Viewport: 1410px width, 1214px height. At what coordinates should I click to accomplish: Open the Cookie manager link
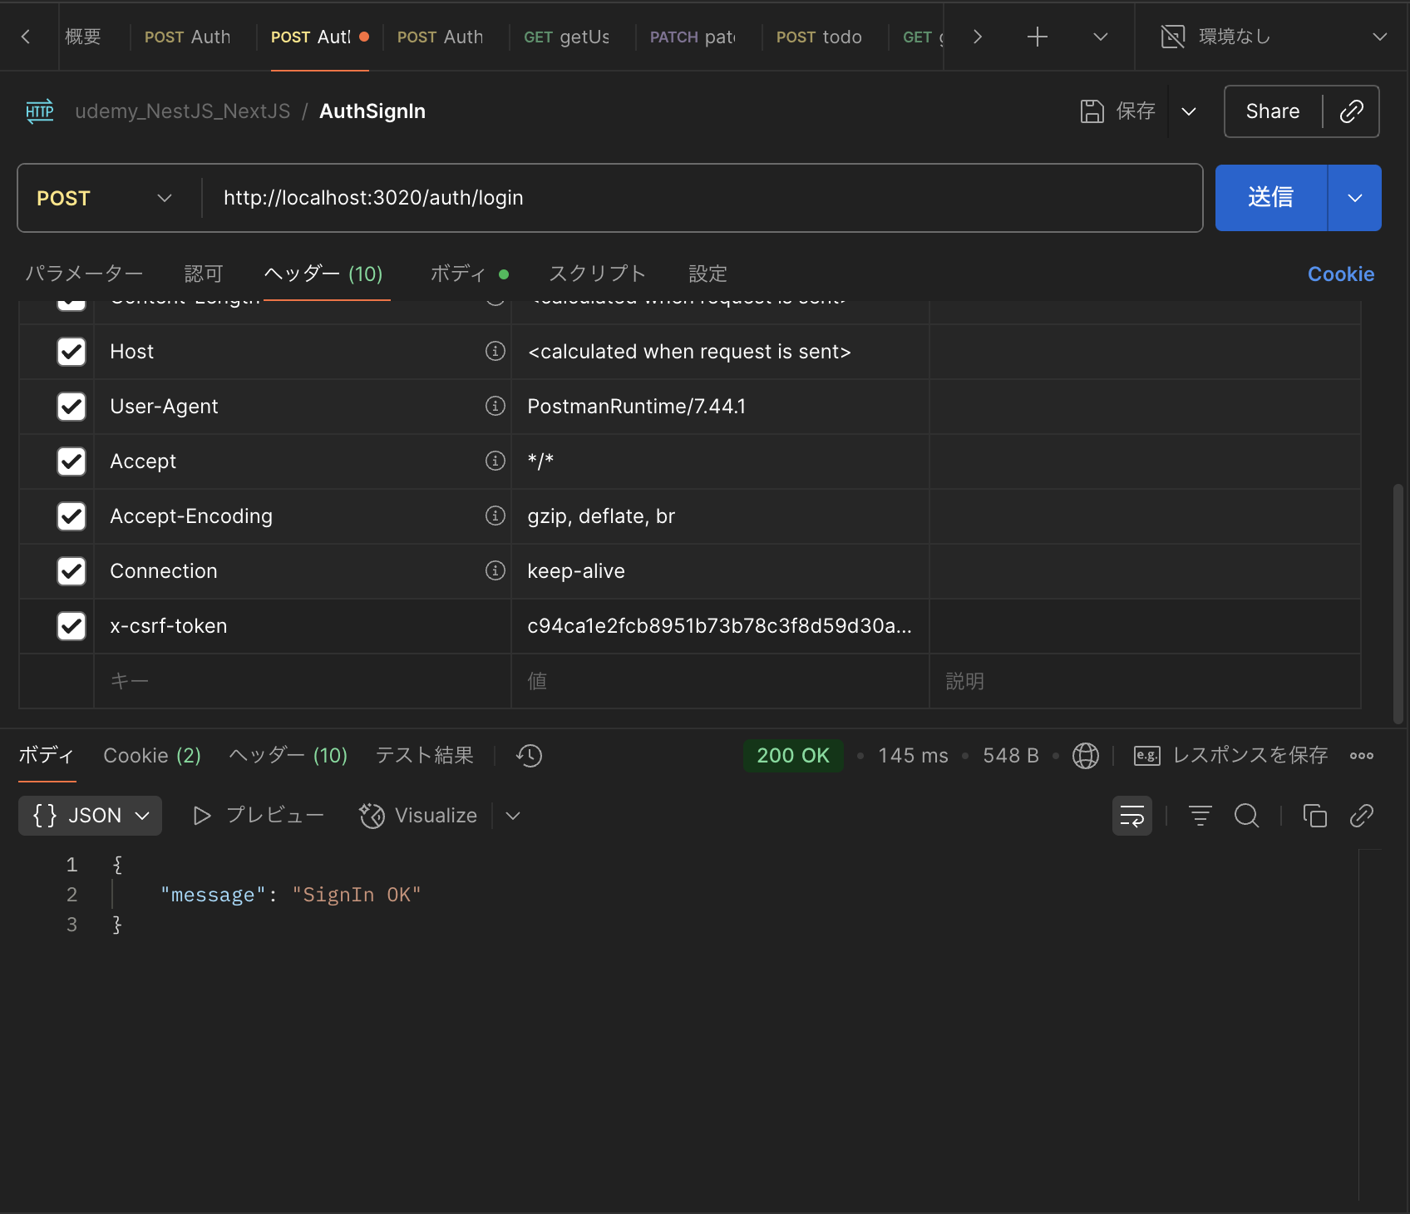coord(1341,274)
